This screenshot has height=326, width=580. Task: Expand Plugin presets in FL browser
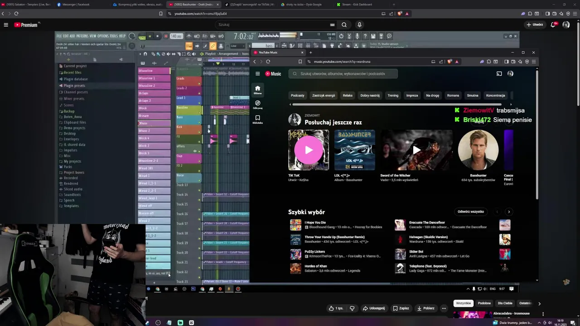[x=74, y=86]
